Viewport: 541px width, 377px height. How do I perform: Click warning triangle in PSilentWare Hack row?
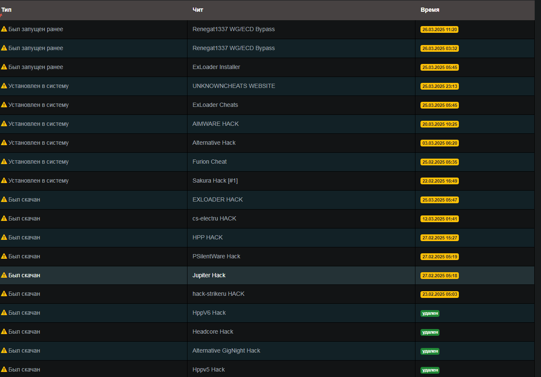4,256
